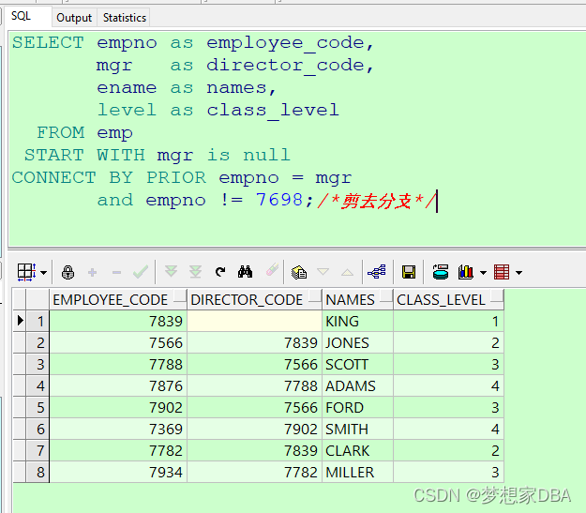The height and width of the screenshot is (513, 586).
Task: Click the cell containing SMITH
Action: tap(357, 429)
